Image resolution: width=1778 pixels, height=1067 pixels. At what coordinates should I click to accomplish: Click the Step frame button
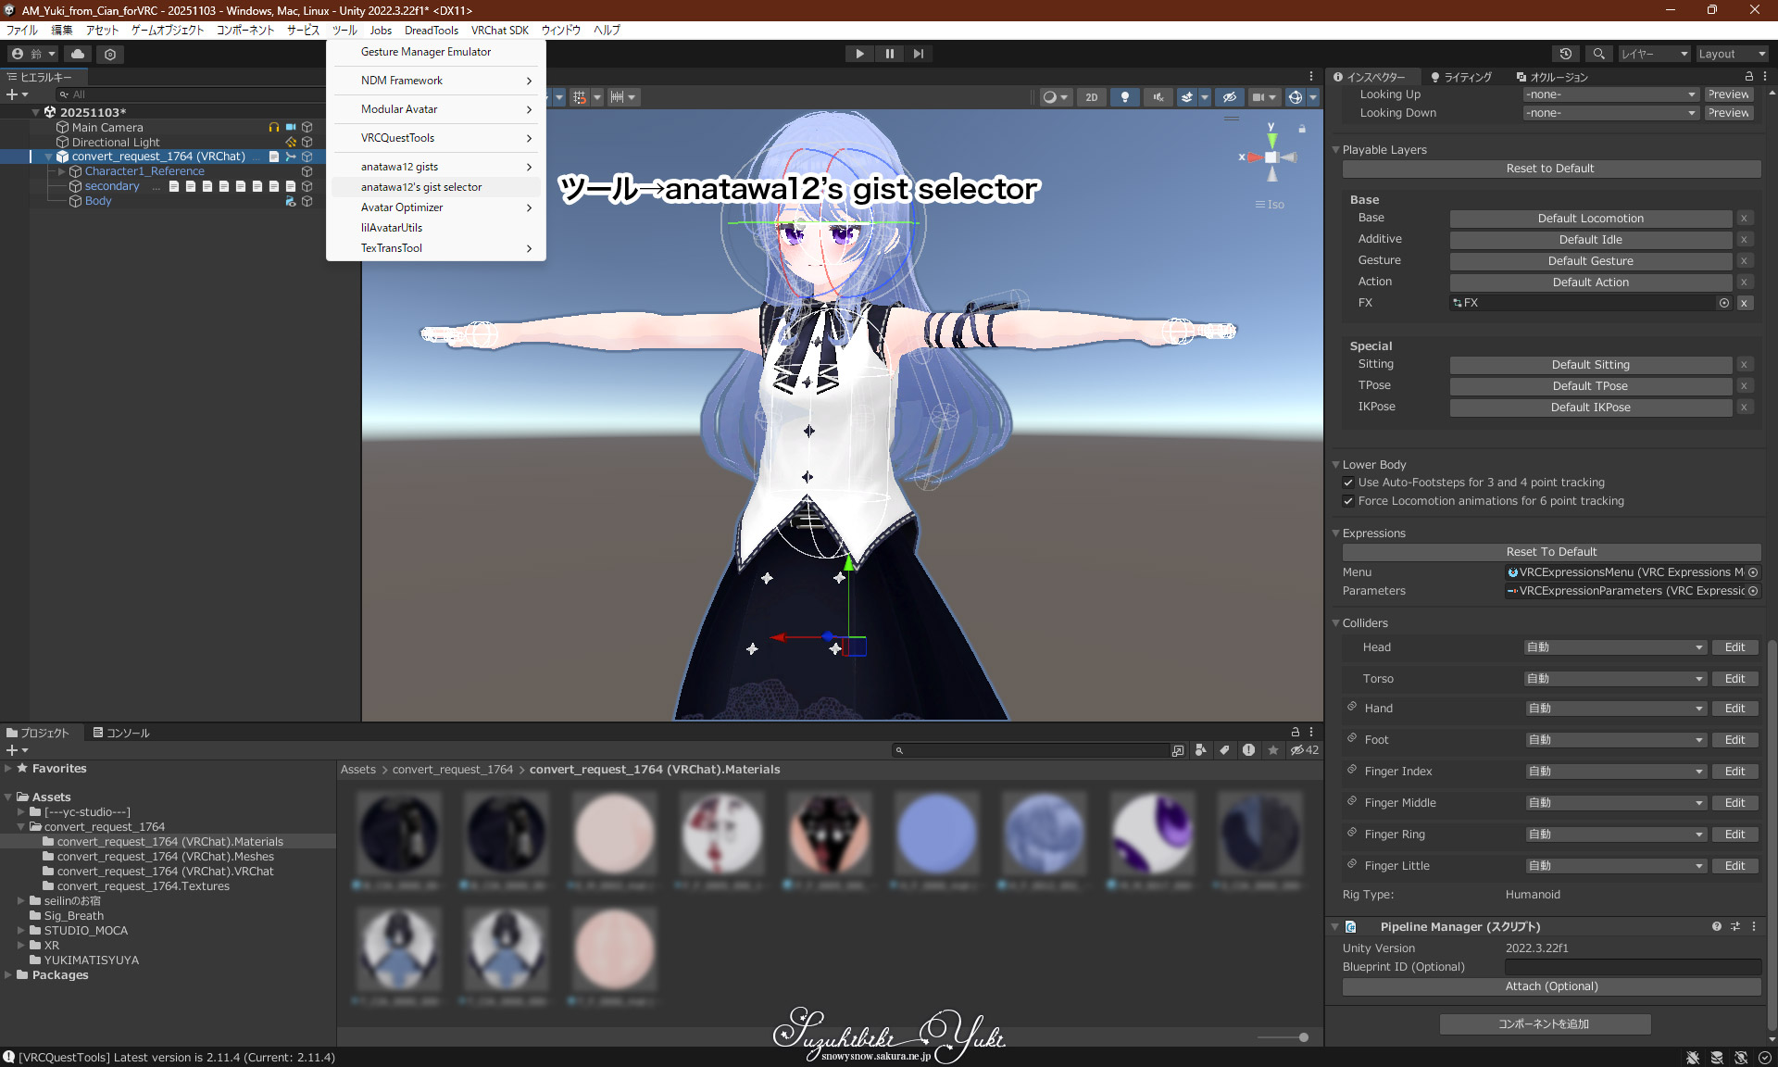[x=918, y=54]
